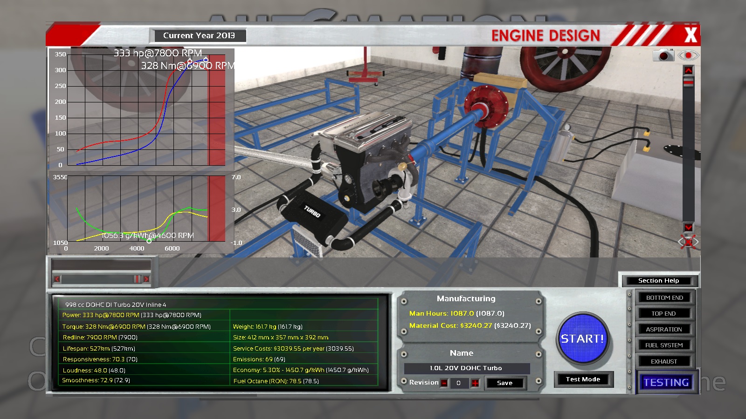Image resolution: width=746 pixels, height=419 pixels.
Task: Close Engine Design with the X
Action: tap(691, 35)
